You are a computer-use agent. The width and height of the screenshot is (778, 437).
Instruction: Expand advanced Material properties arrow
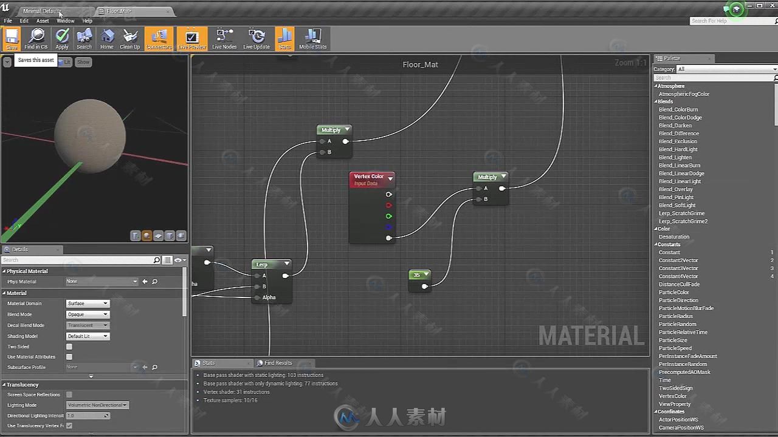91,376
